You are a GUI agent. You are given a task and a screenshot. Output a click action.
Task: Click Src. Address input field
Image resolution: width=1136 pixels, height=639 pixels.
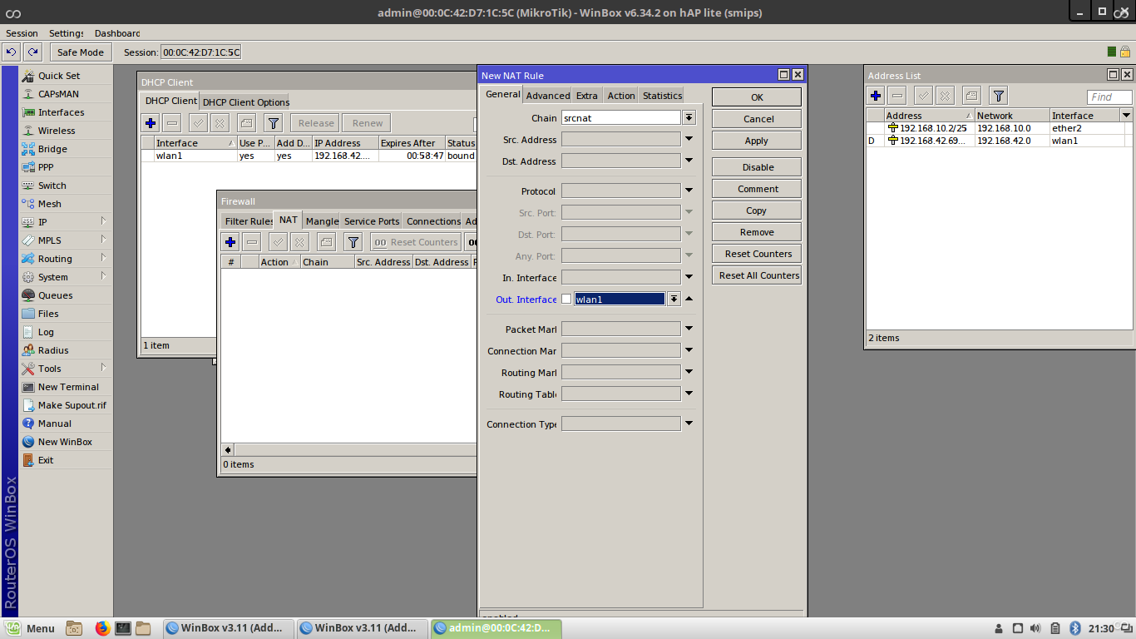(621, 139)
